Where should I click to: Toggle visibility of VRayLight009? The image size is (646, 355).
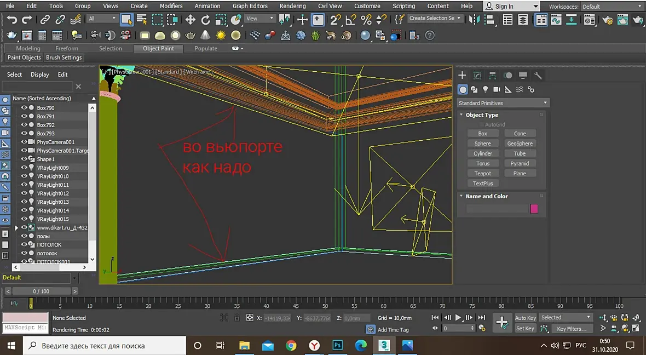[x=24, y=168]
